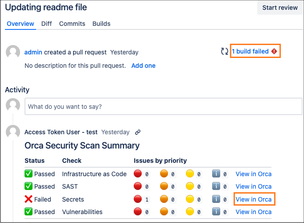The height and width of the screenshot is (223, 304).
Task: Click 'No description for this pull request.' text
Action: click(x=75, y=66)
